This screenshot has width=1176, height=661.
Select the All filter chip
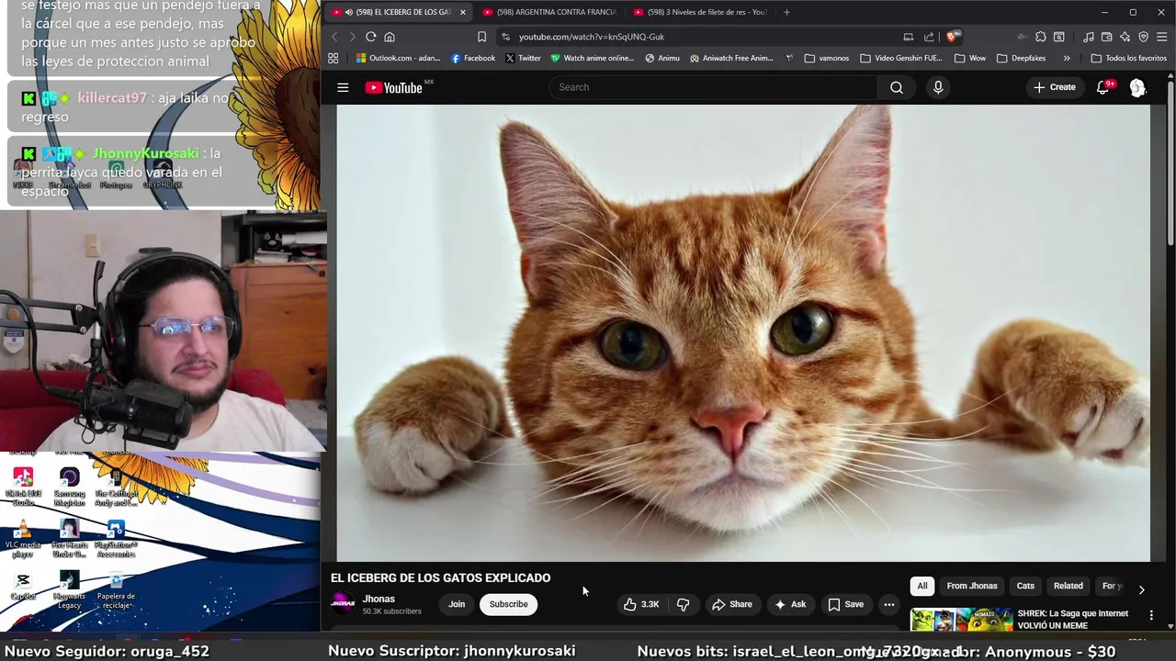coord(922,586)
